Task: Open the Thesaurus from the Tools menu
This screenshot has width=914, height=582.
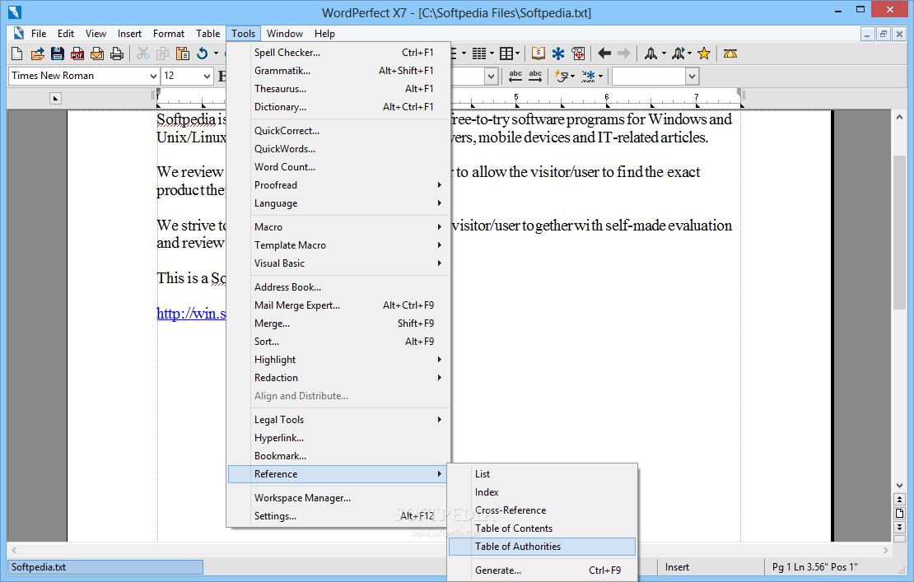Action: 338,89
